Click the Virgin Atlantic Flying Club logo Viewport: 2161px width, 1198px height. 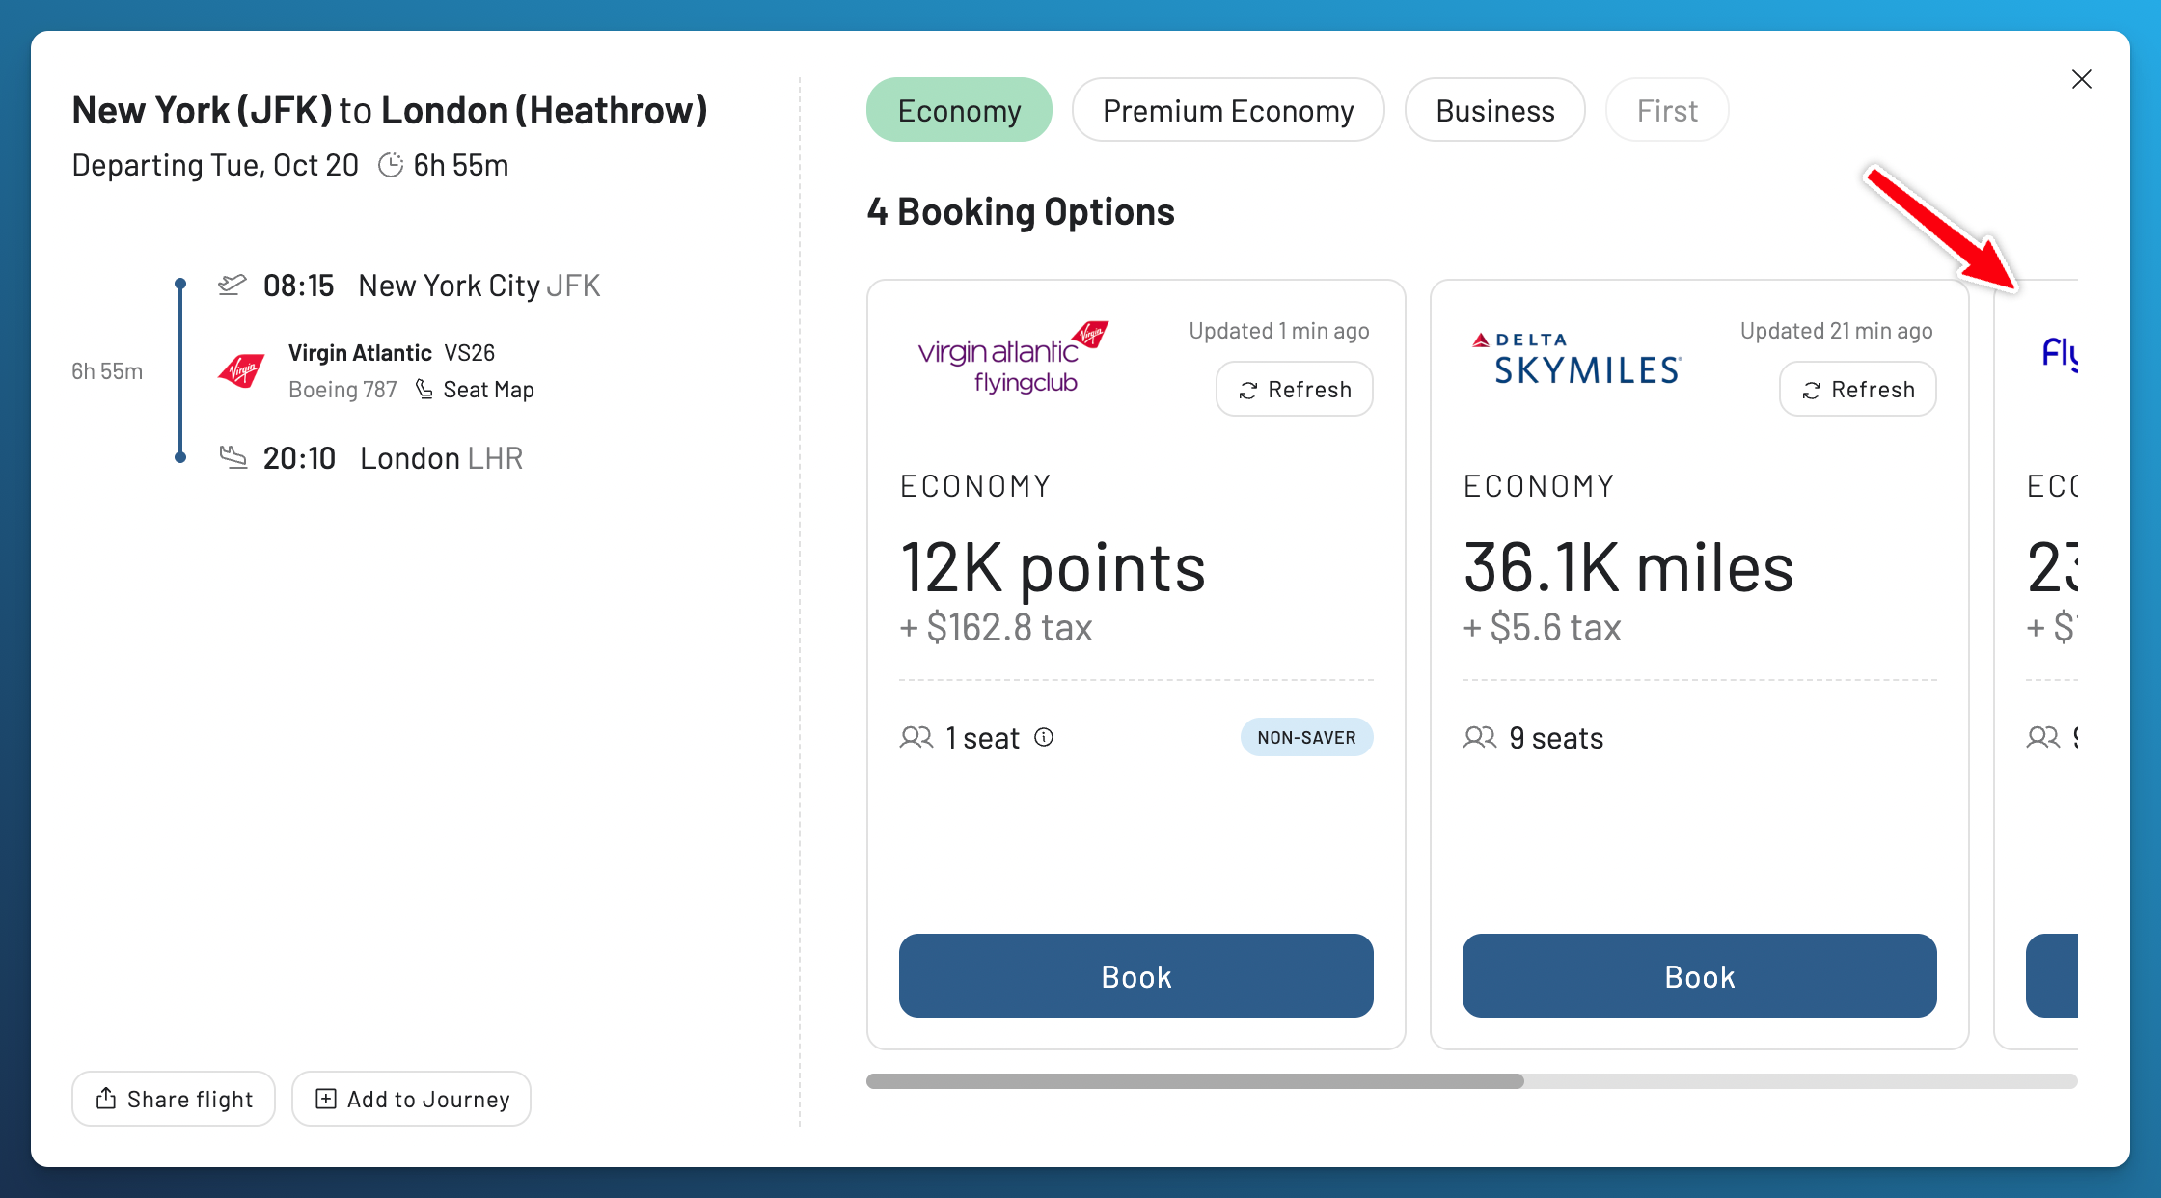1013,358
